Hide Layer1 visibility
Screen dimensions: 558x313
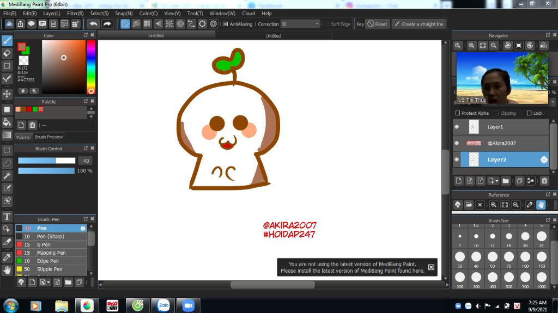457,127
